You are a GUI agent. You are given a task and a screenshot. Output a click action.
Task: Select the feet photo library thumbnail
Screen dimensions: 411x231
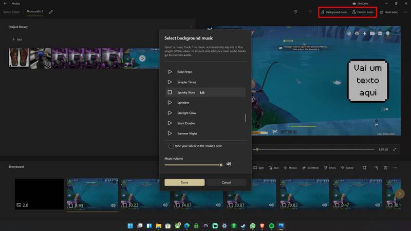pos(19,57)
